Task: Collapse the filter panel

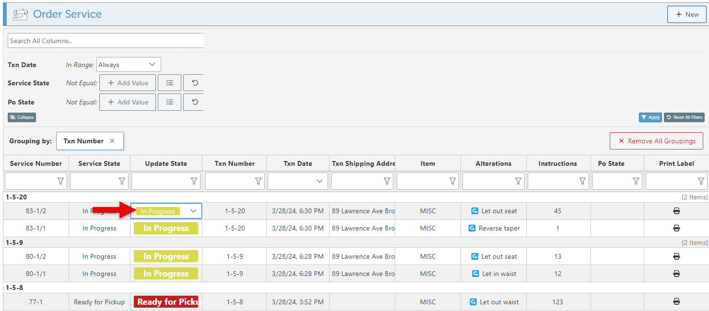Action: [22, 117]
